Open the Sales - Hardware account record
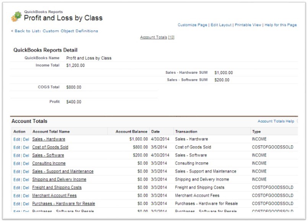The image size is (308, 222). click(x=49, y=139)
